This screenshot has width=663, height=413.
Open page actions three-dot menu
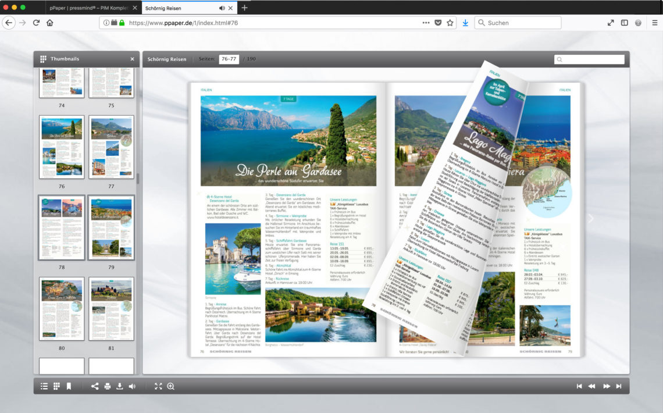426,23
